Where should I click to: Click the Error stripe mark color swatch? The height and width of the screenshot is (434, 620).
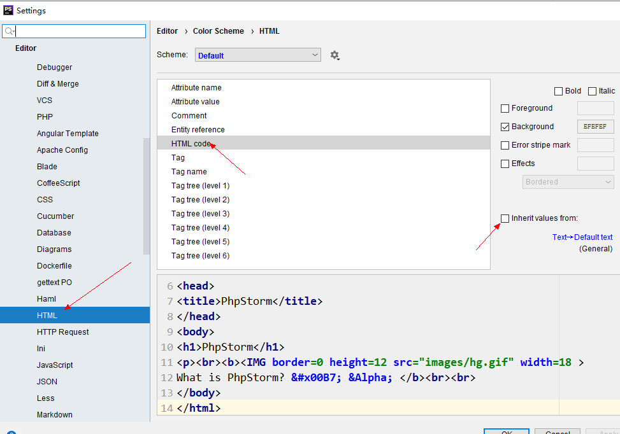pos(596,145)
